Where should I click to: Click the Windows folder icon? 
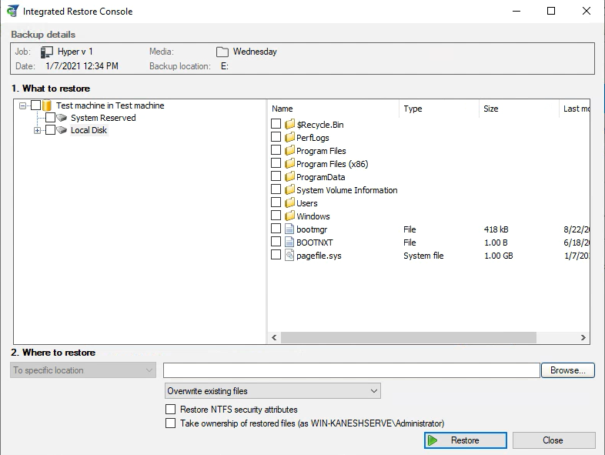coord(290,216)
